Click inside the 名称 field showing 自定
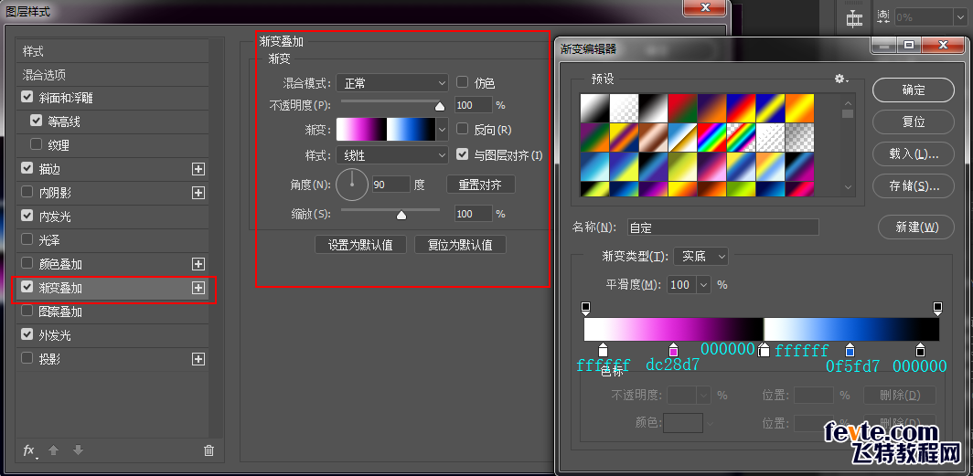Screen dimensions: 973x476 pyautogui.click(x=723, y=227)
